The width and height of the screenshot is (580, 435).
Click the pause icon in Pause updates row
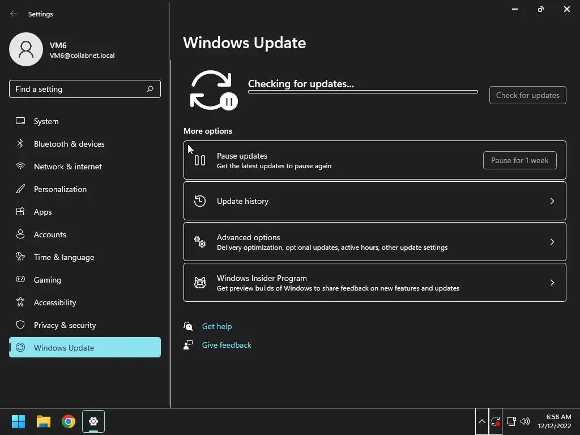(200, 160)
